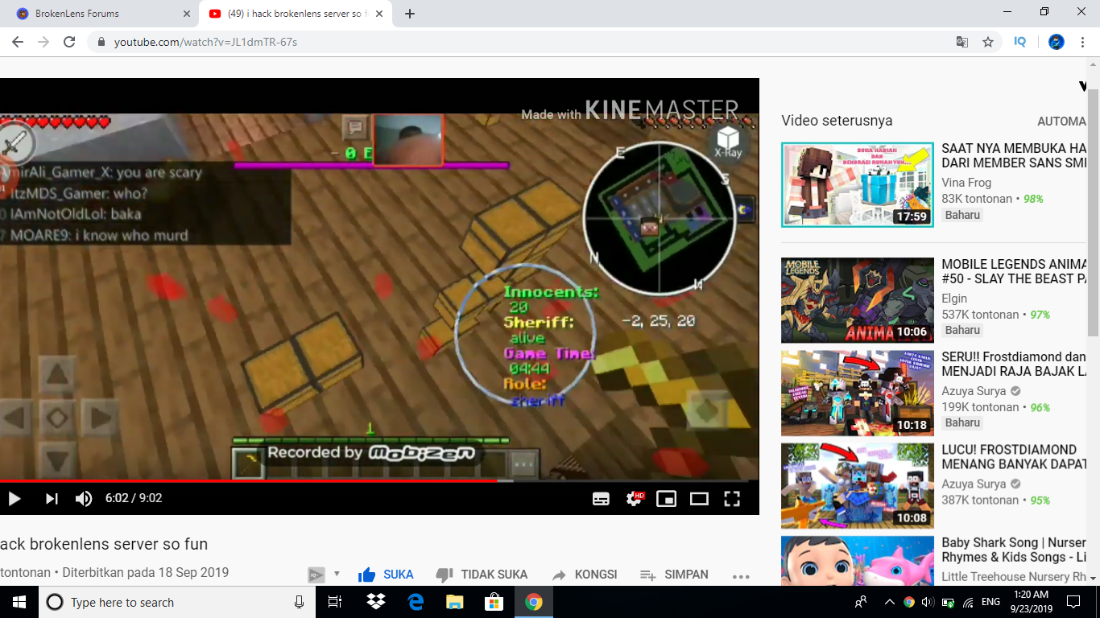Screen dimensions: 1100x618
Task: Click the 'Diterbitkan pada 18 Sep 2019' text
Action: point(146,573)
